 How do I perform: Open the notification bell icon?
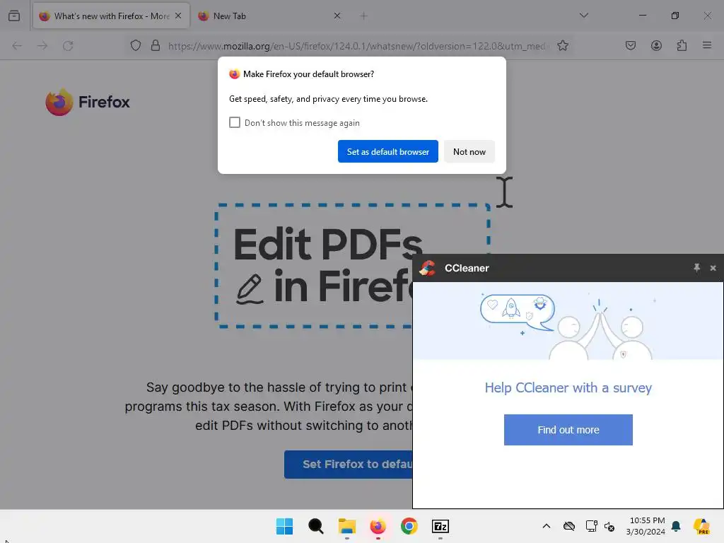click(x=676, y=526)
